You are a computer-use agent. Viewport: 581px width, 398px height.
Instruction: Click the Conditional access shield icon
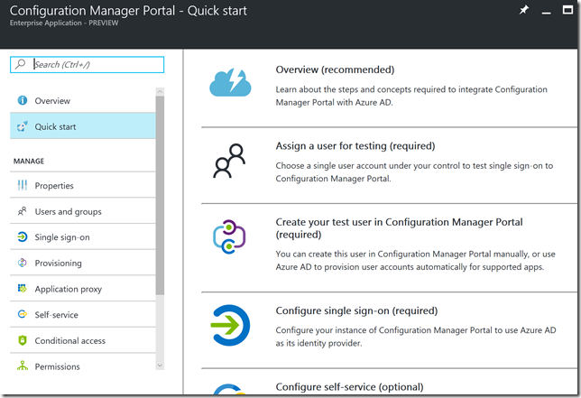pyautogui.click(x=22, y=341)
